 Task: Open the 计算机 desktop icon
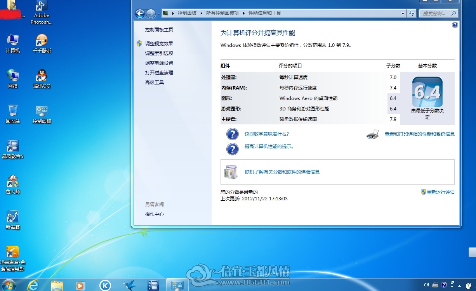13,43
